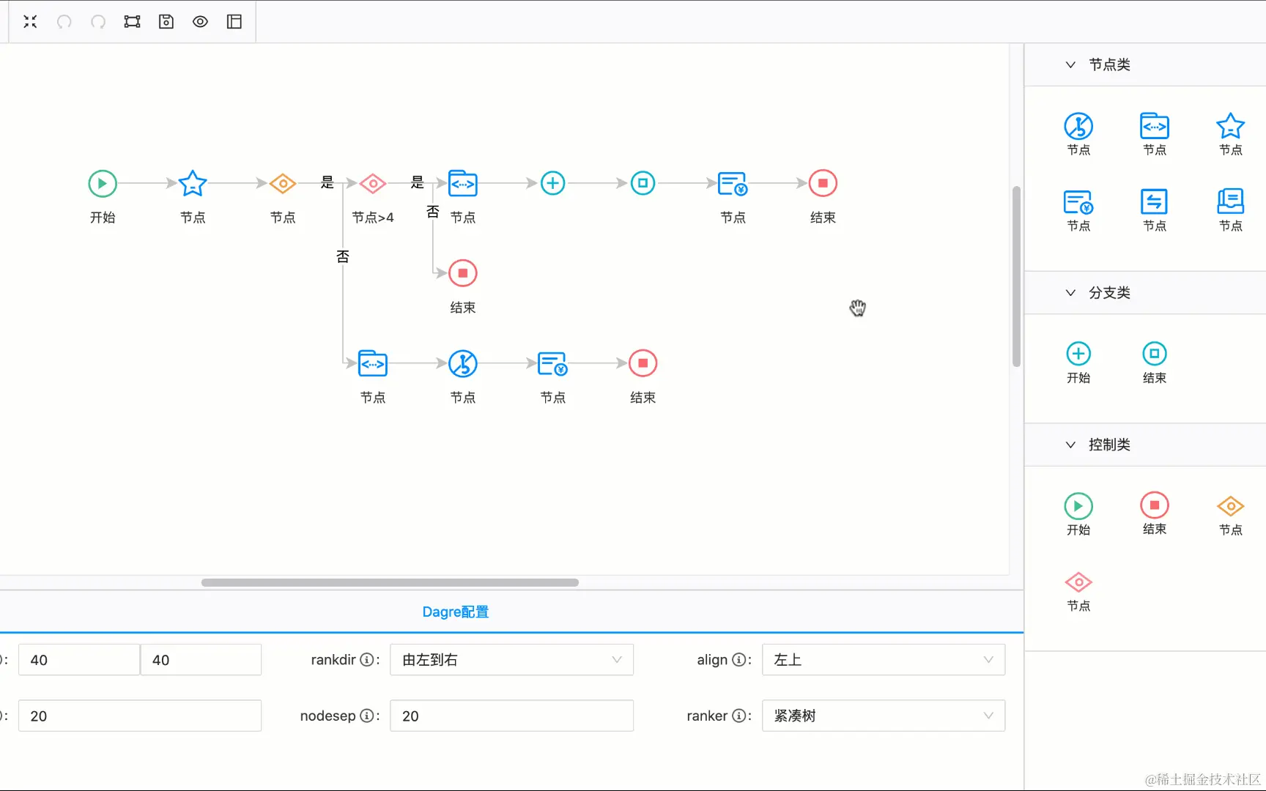The height and width of the screenshot is (791, 1266).
Task: Focus the left 20 input field
Action: click(x=140, y=716)
